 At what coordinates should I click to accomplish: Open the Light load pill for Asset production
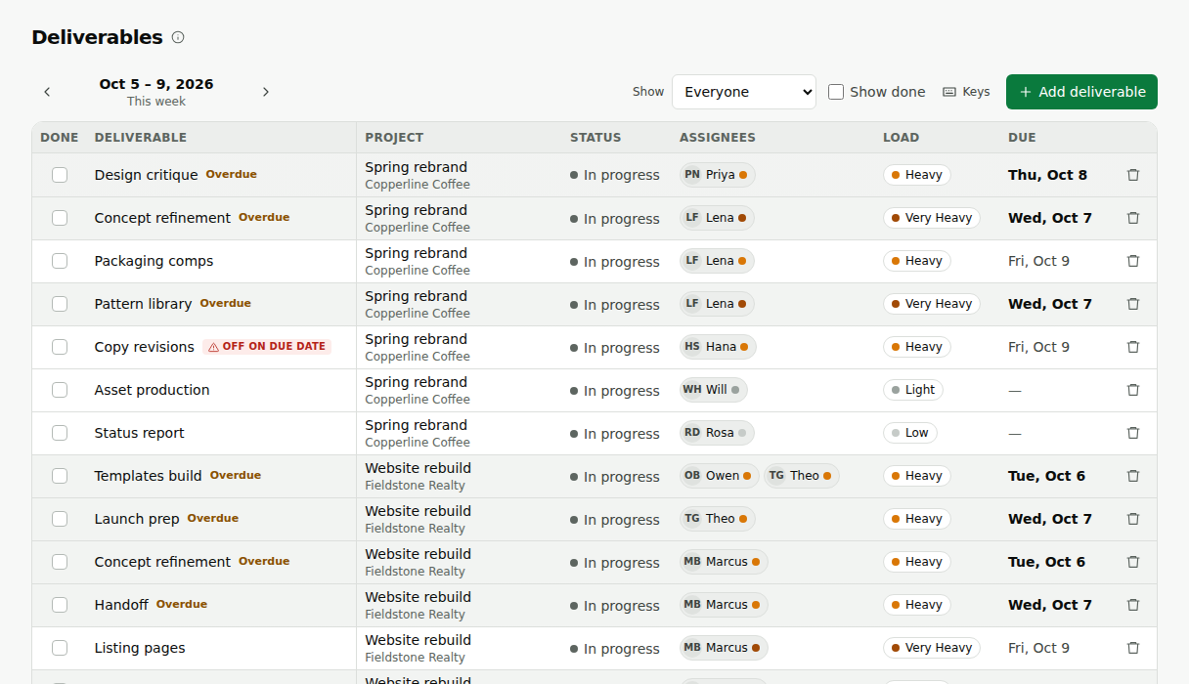[913, 390]
